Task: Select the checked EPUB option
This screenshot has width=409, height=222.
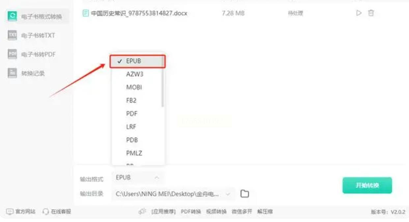Action: tap(137, 61)
